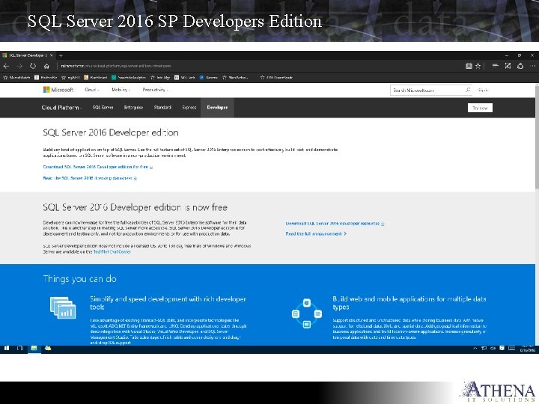
Task: Expand the Mobility menu
Action: [x=121, y=90]
